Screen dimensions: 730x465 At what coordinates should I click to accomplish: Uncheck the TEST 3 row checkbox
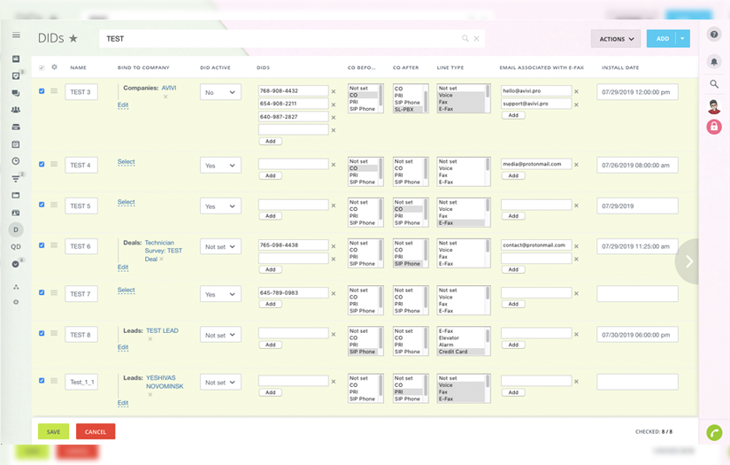[42, 91]
